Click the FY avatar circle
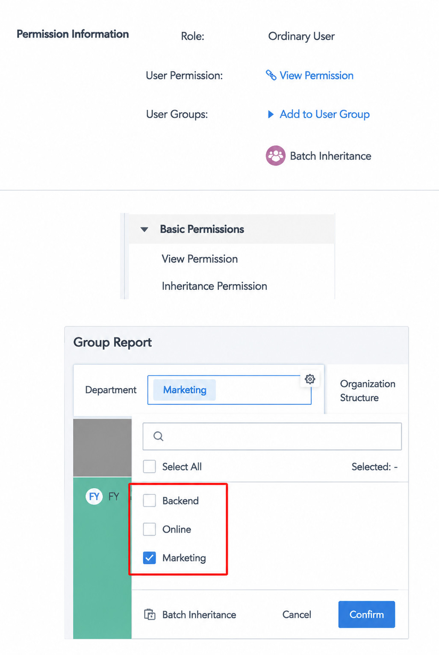 click(94, 496)
